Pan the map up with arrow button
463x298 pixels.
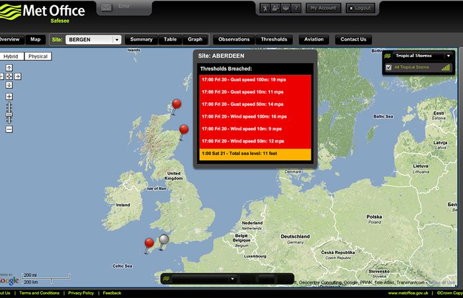click(x=9, y=68)
